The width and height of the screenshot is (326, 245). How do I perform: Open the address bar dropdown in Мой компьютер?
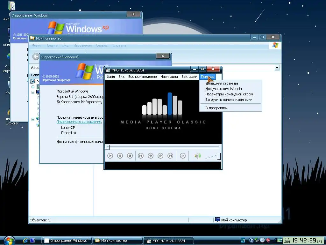coord(277,68)
